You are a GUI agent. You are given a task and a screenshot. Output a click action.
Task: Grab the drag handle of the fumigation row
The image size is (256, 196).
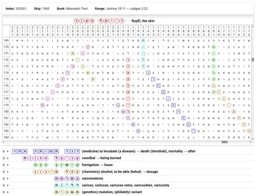coord(4,165)
